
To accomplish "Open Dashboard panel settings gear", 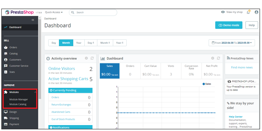I will pos(212,58).
